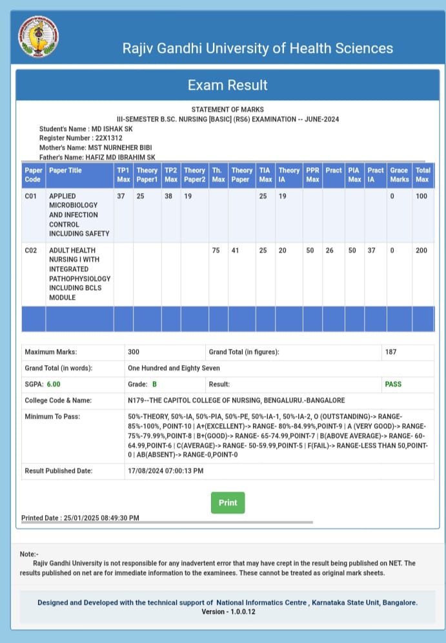Screen dimensions: 446x643
Task: Click the green Print button
Action: [x=228, y=502]
